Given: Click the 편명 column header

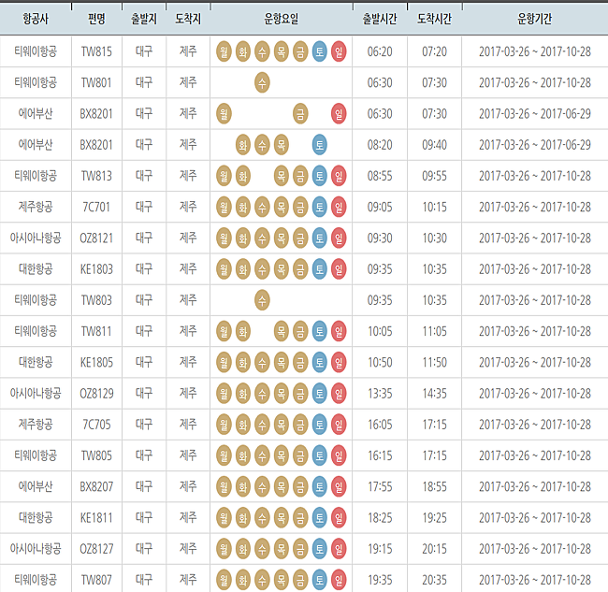Looking at the screenshot, I should [96, 19].
